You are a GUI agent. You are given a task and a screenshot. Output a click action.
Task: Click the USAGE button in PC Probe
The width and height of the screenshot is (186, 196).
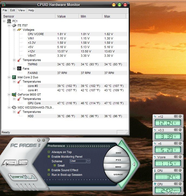click(x=118, y=174)
